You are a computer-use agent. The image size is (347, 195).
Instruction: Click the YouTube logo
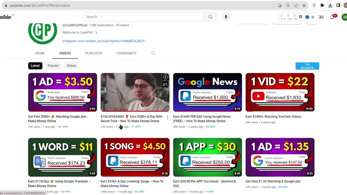tap(5, 17)
